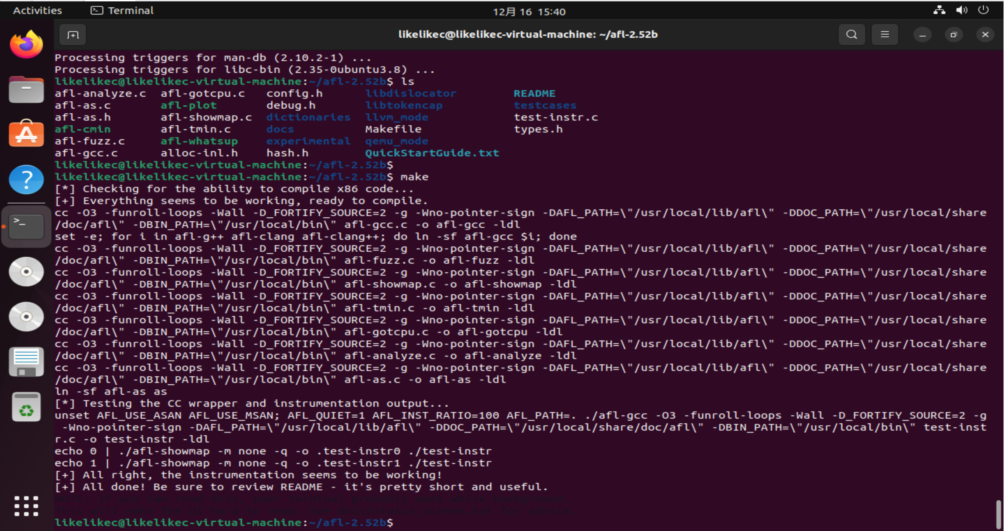Click the config.h filename

tap(294, 93)
